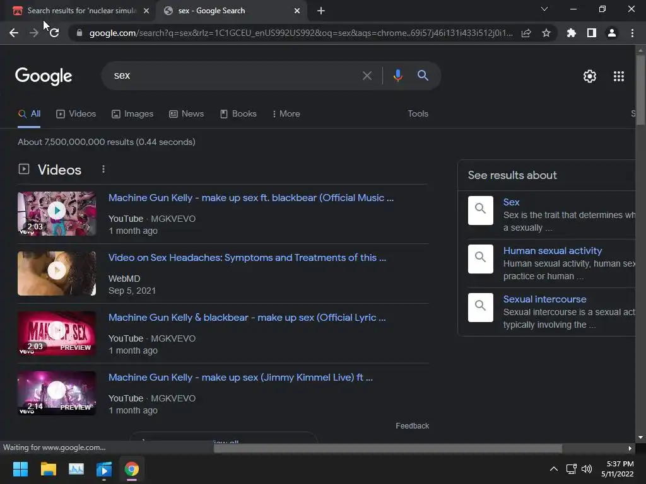
Task: Open the Videos section options dots
Action: [x=103, y=169]
